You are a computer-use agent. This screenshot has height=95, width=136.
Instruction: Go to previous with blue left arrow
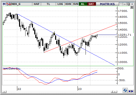129,91
